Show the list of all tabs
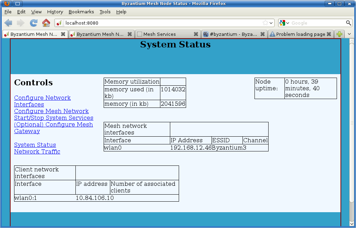 point(349,34)
